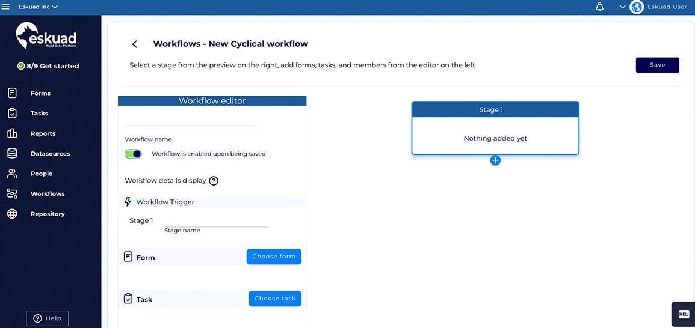The height and width of the screenshot is (328, 695).
Task: Open the dropdown chevron next to bell
Action: coord(622,7)
